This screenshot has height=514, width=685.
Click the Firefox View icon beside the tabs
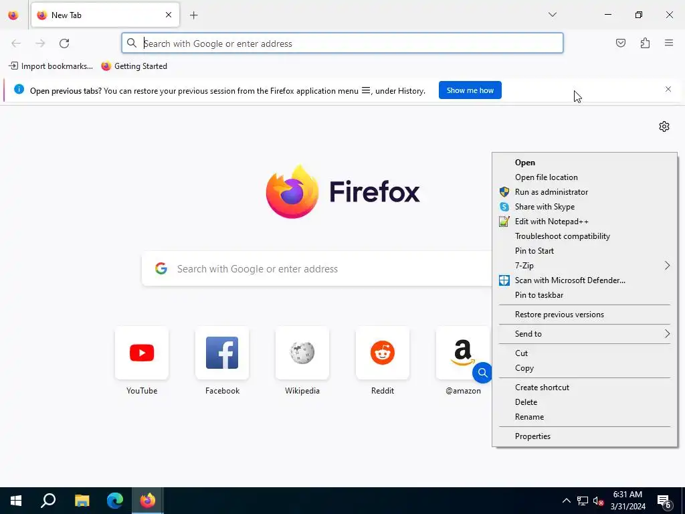pos(13,15)
